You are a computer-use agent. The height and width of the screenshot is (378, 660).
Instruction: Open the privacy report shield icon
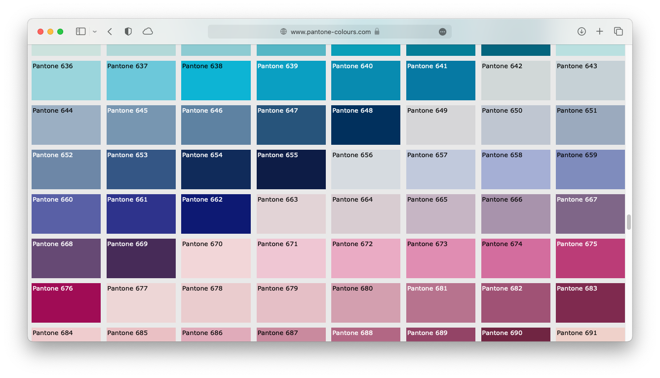(128, 32)
